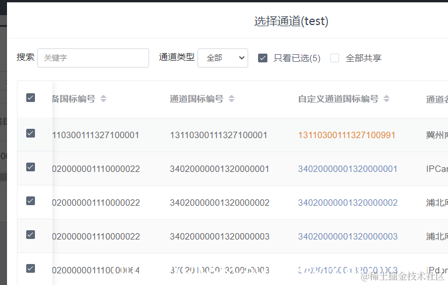Click blue custom ID 34020000001320000003
The width and height of the screenshot is (448, 285).
pos(348,237)
